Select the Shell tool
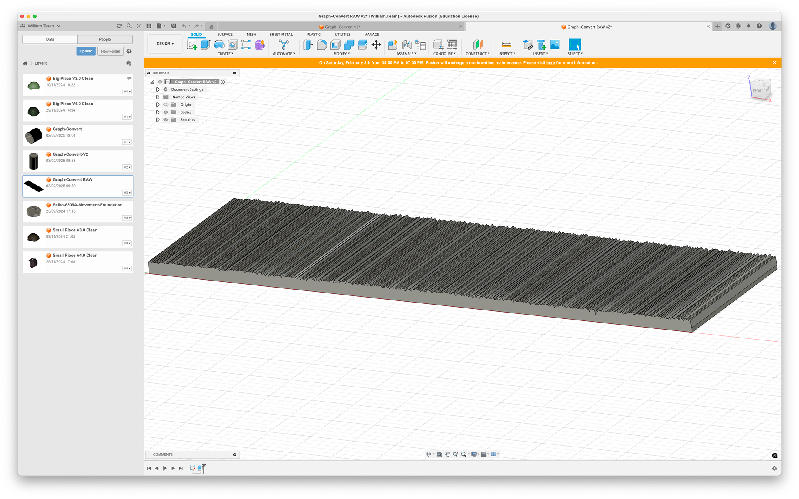Viewport: 799px width, 499px height. tap(335, 45)
